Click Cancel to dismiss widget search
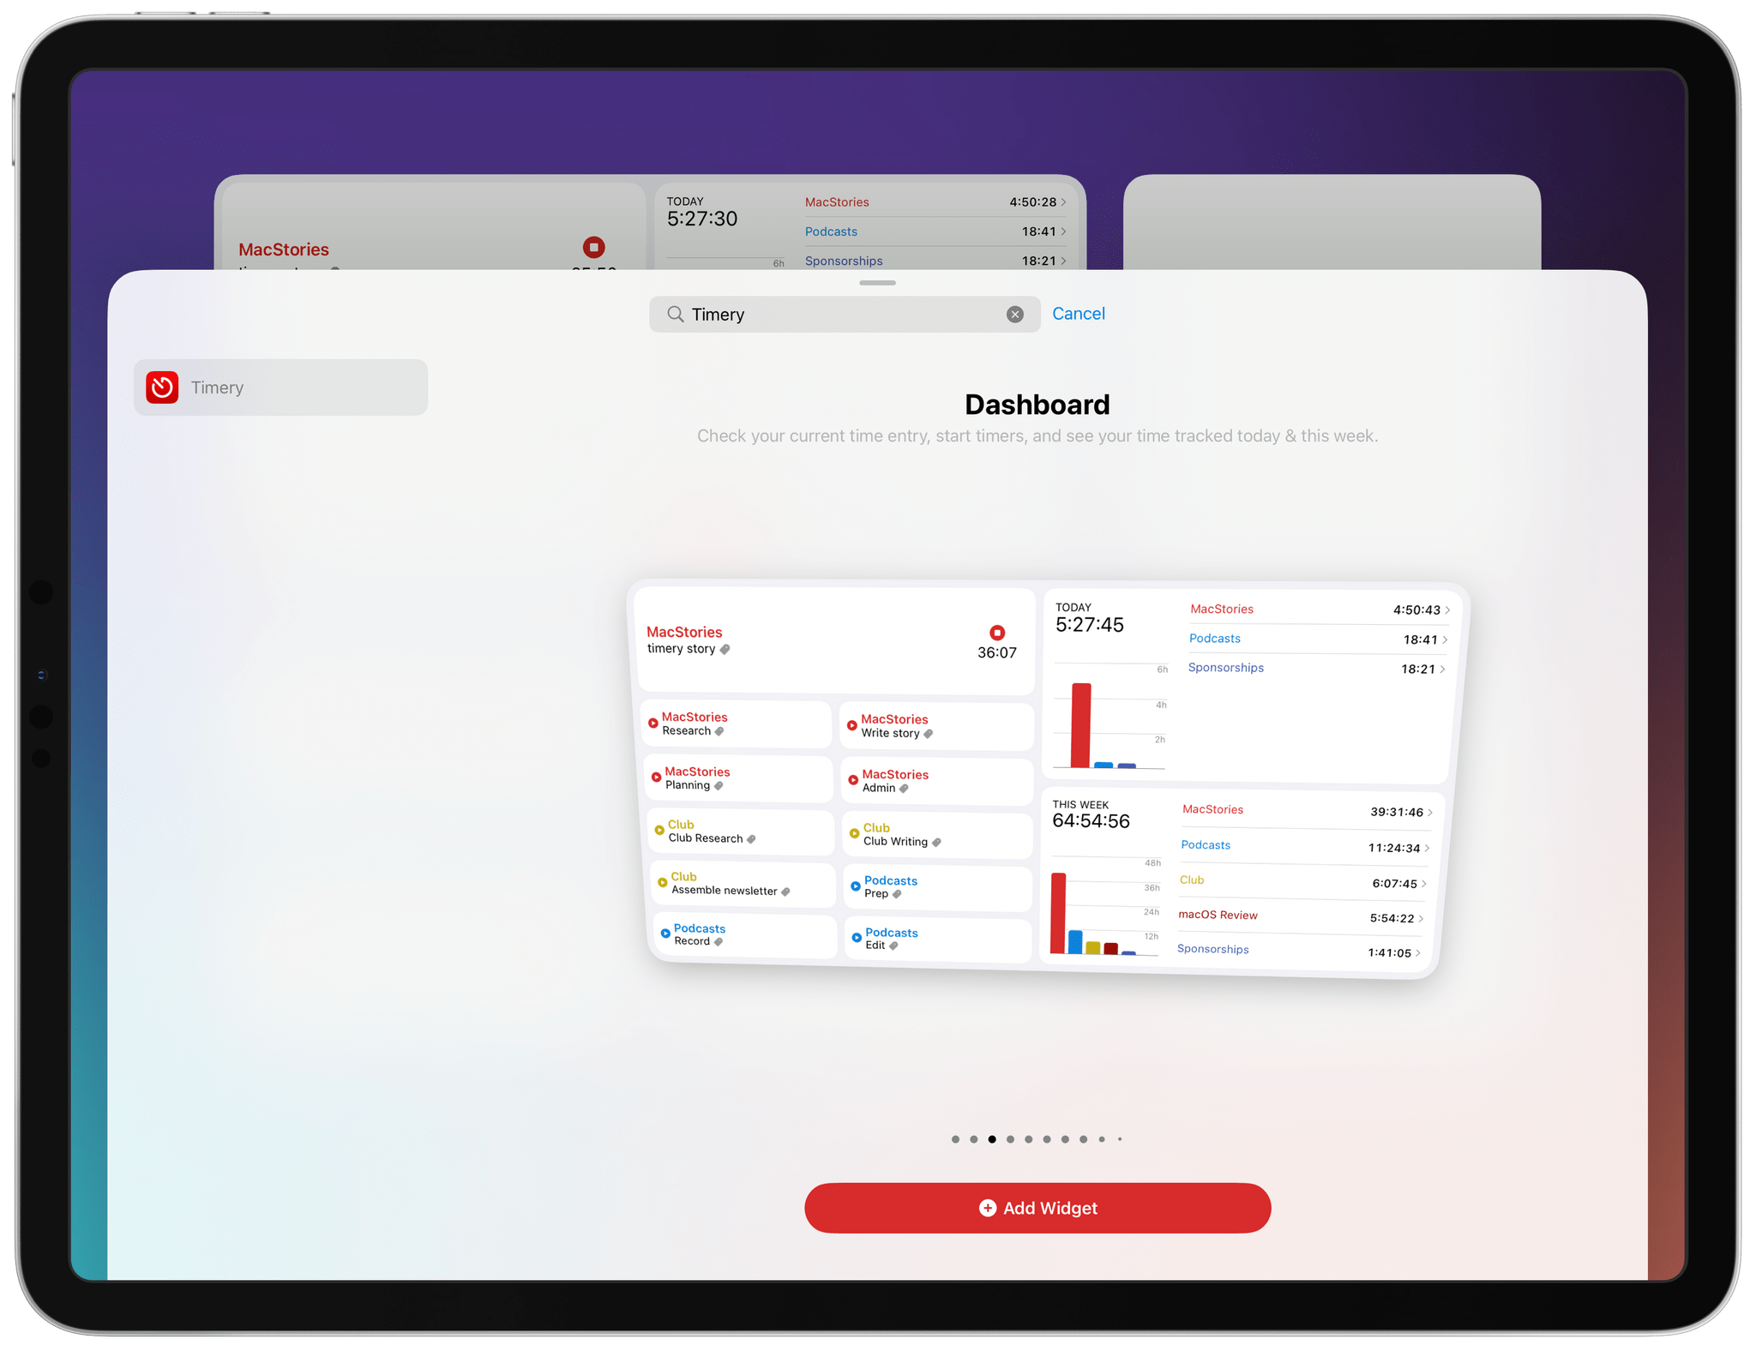This screenshot has width=1756, height=1351. (1079, 314)
